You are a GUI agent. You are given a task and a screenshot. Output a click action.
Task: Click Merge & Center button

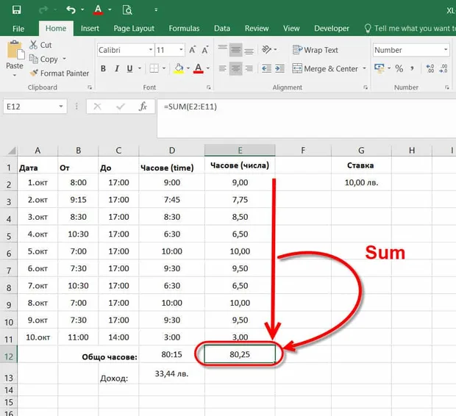click(325, 68)
